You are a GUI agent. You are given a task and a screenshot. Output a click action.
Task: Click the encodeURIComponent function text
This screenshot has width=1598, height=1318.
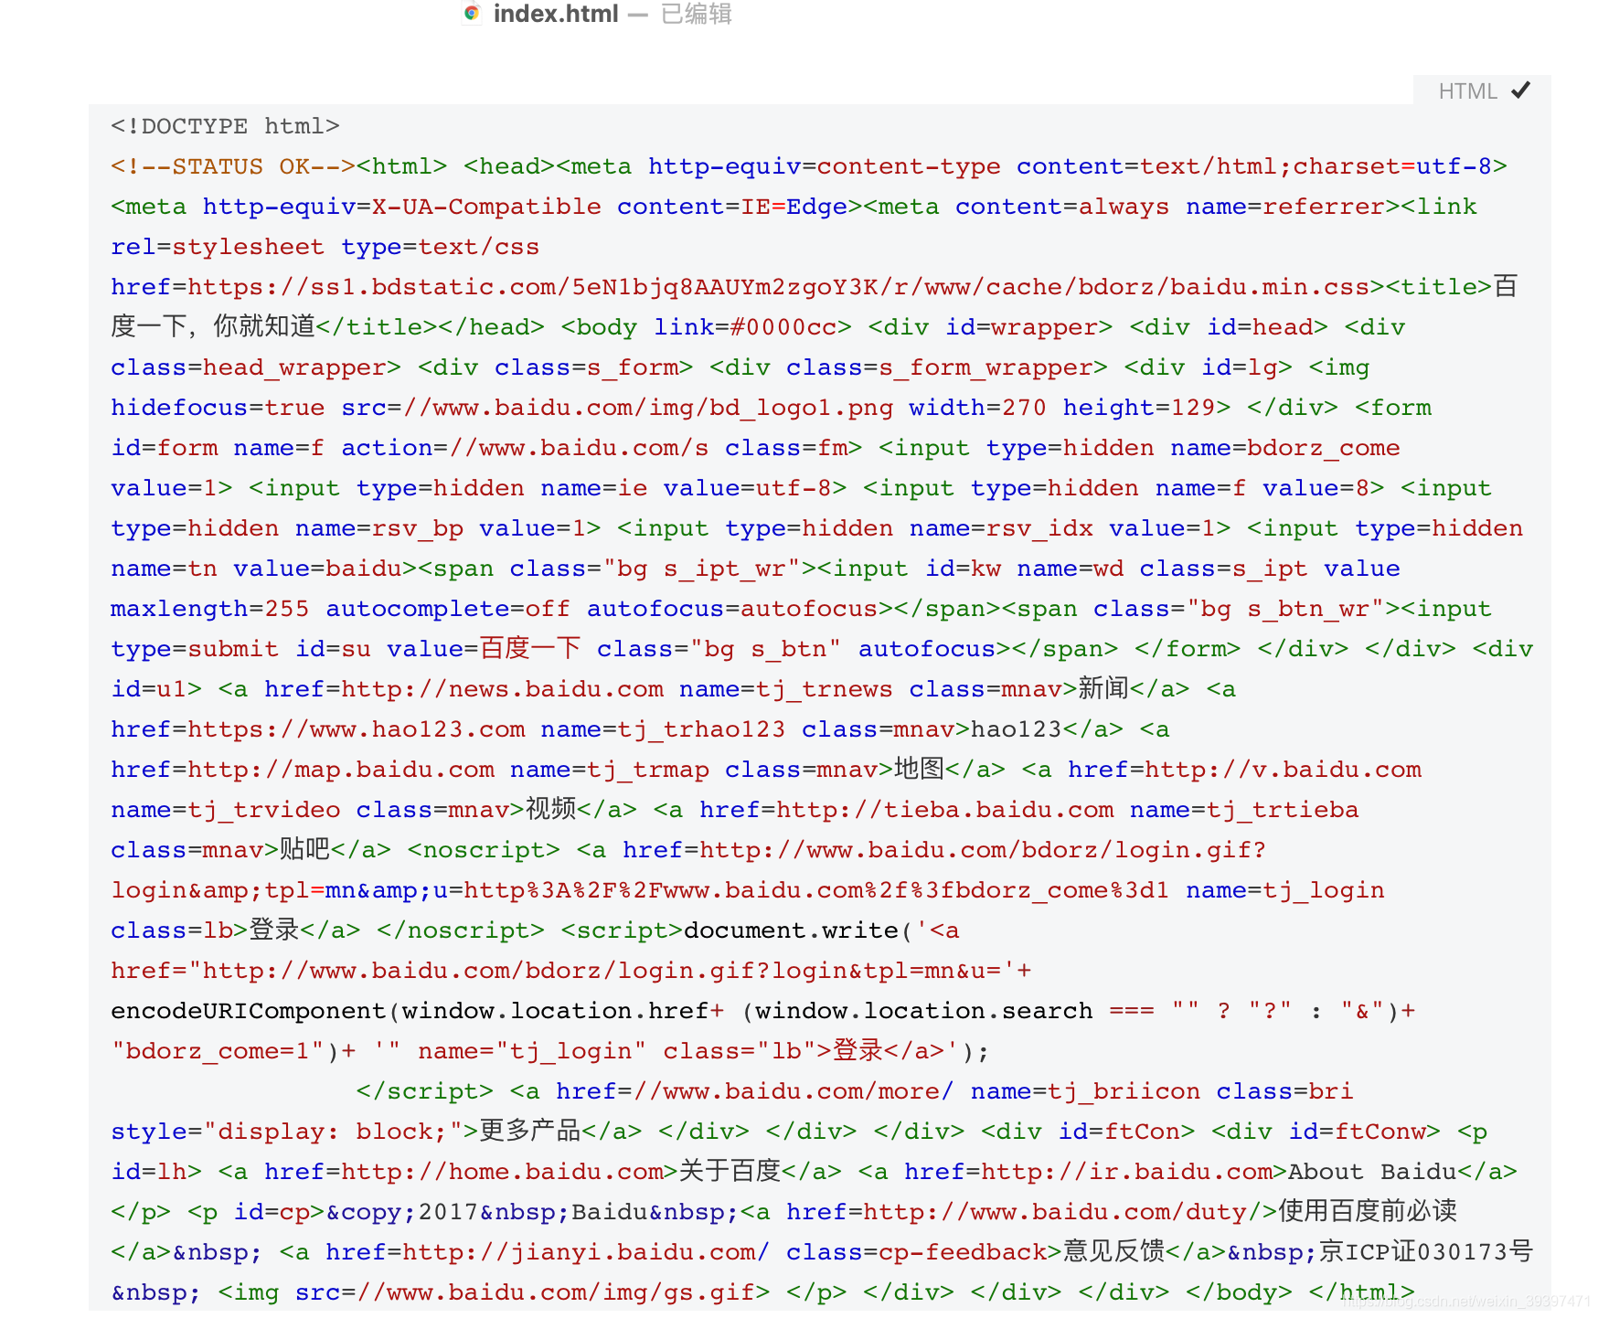[248, 1011]
